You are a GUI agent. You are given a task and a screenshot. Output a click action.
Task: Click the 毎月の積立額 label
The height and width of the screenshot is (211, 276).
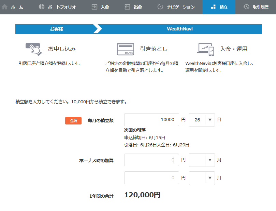pyautogui.click(x=101, y=120)
